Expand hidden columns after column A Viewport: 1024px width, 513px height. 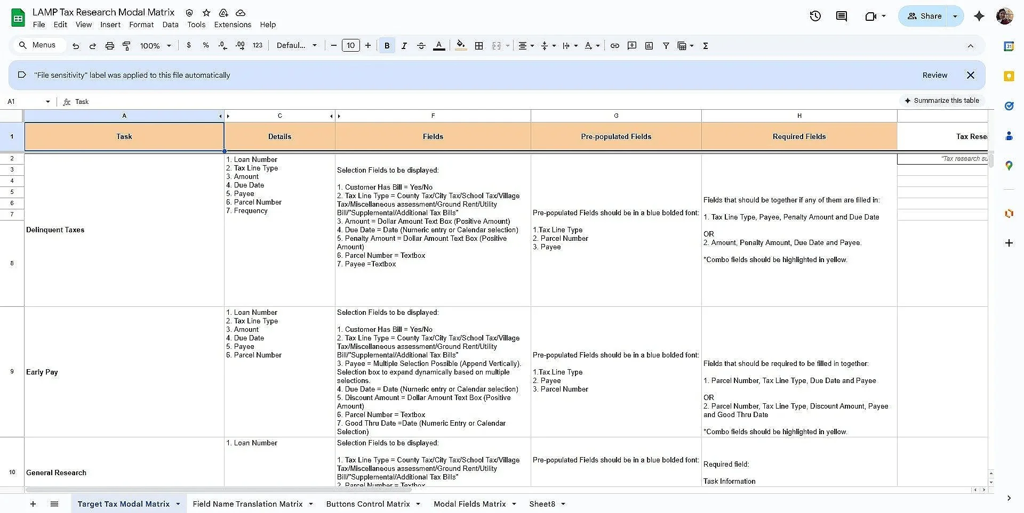tap(220, 116)
